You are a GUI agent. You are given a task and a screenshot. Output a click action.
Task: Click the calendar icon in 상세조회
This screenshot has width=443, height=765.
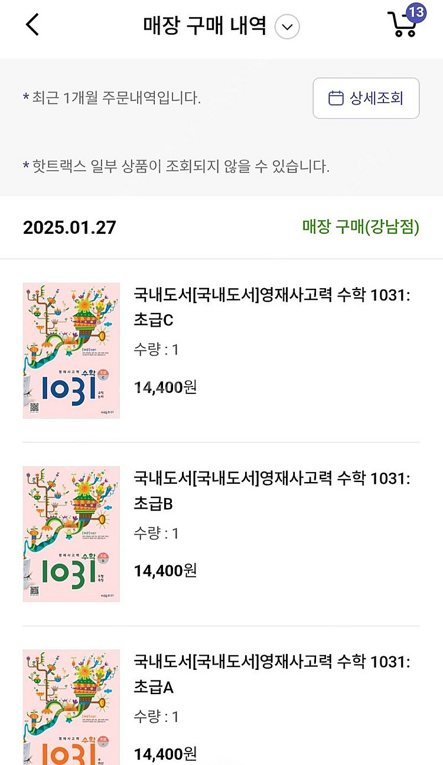tap(335, 98)
